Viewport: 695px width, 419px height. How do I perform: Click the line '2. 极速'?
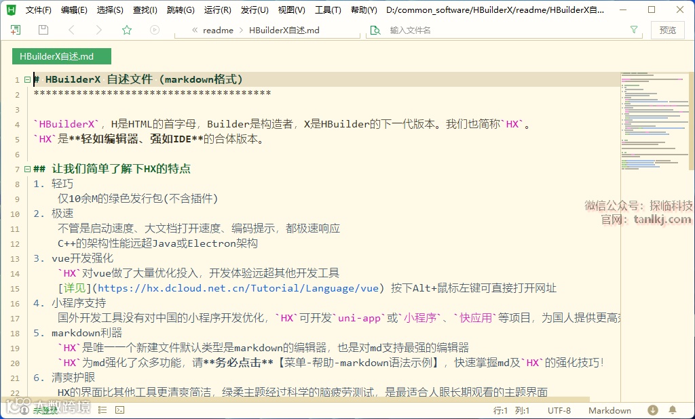[53, 214]
